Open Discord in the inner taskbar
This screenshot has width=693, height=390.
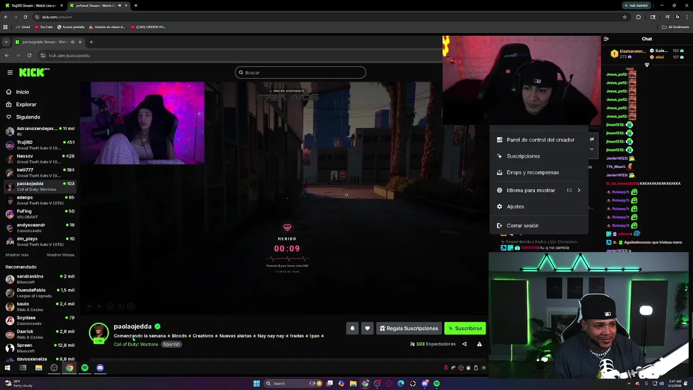coord(100,368)
